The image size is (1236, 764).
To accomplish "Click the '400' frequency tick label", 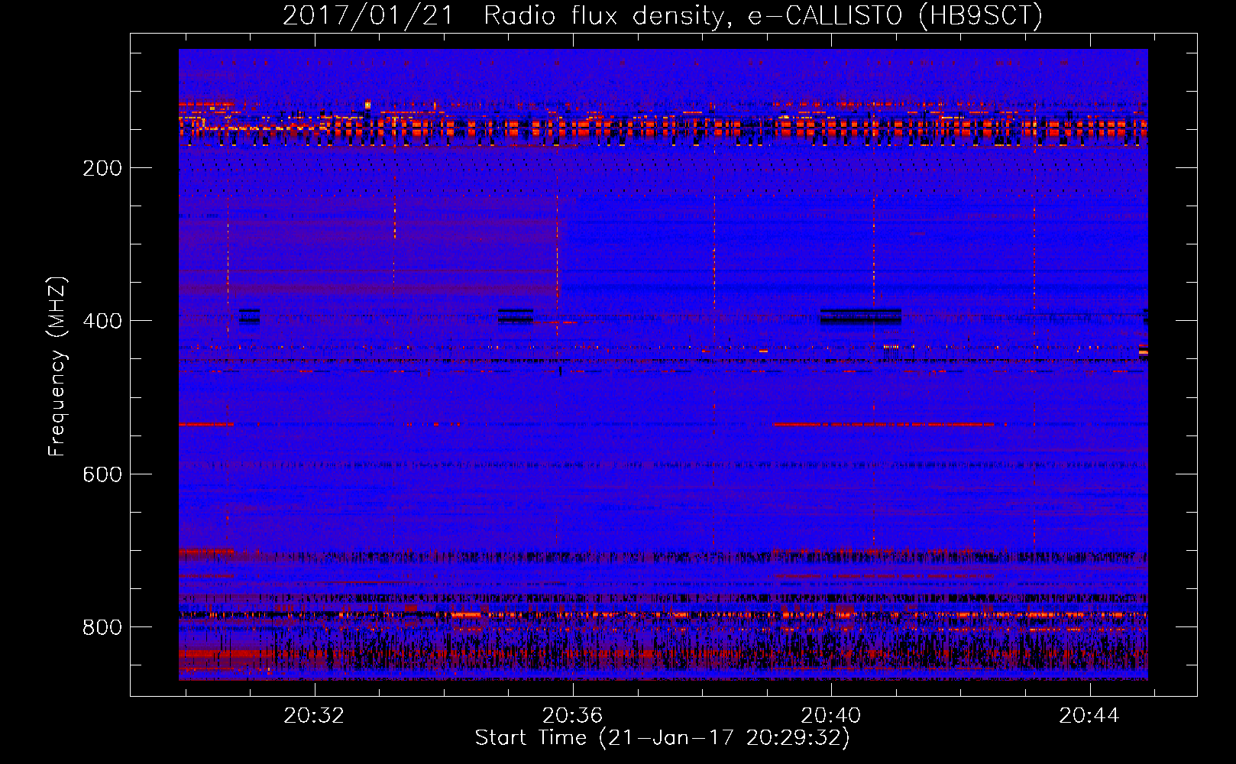I will click(x=102, y=321).
